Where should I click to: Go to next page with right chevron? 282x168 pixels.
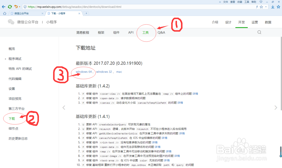[276, 107]
